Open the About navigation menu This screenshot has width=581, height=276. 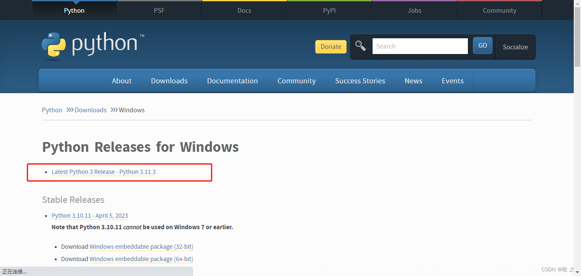[122, 81]
